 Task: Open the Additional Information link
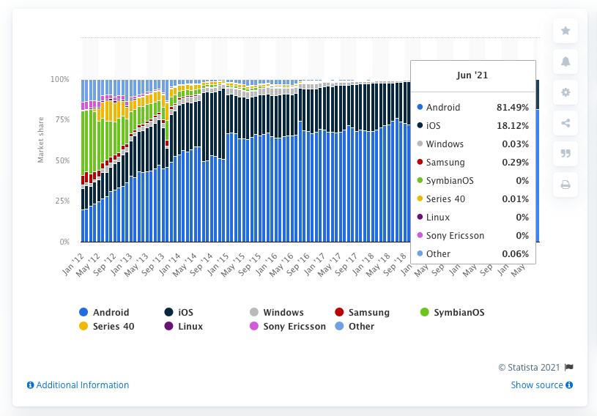tap(82, 385)
